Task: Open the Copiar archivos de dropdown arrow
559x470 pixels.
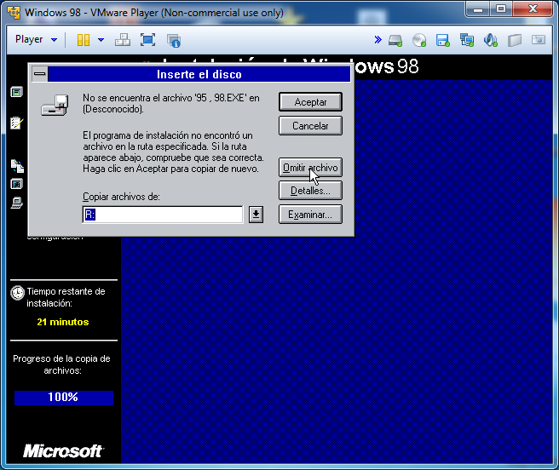Action: point(256,215)
